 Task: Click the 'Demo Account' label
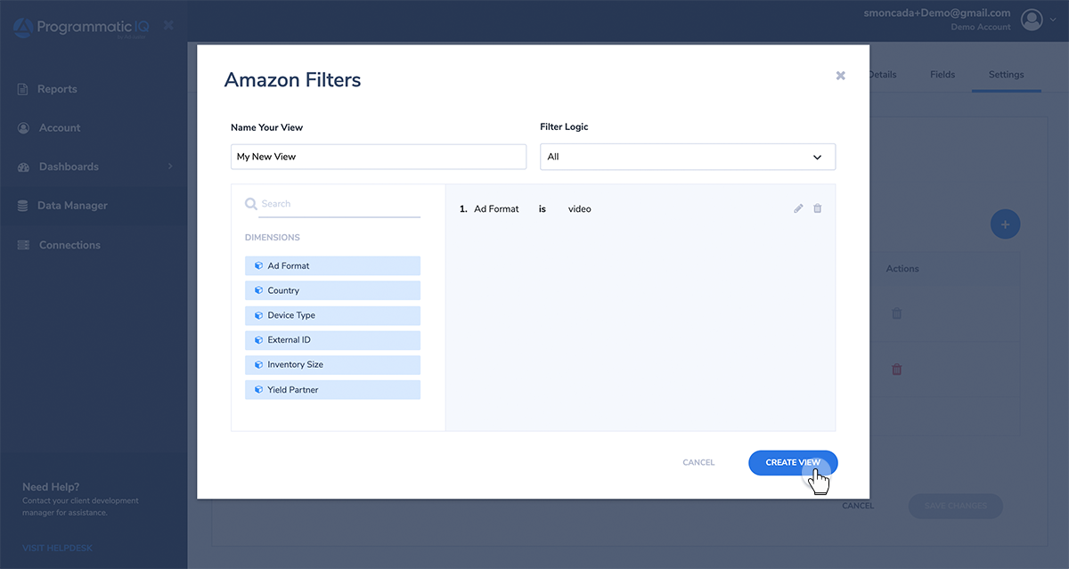click(x=981, y=28)
